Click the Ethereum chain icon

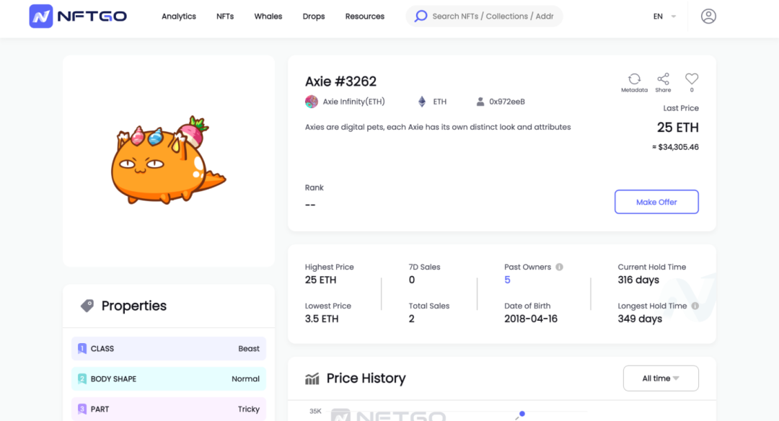pyautogui.click(x=422, y=102)
